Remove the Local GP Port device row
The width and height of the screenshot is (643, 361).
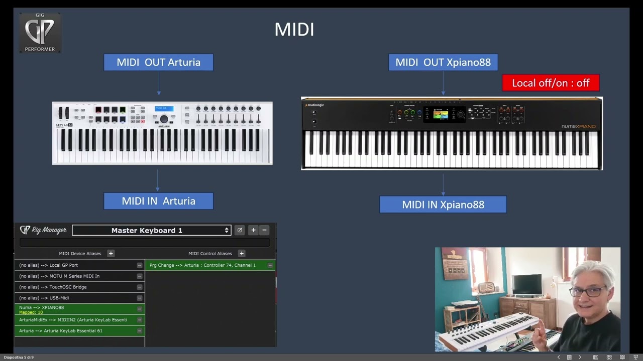140,265
